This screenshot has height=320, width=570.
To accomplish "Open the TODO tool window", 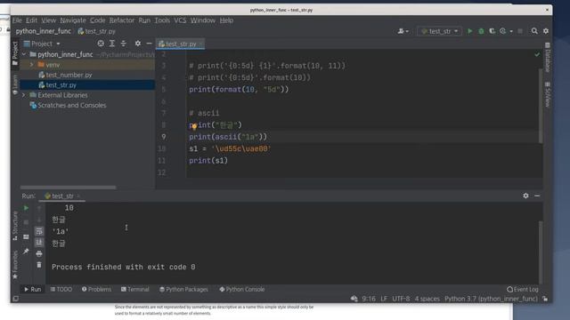I will pyautogui.click(x=61, y=289).
